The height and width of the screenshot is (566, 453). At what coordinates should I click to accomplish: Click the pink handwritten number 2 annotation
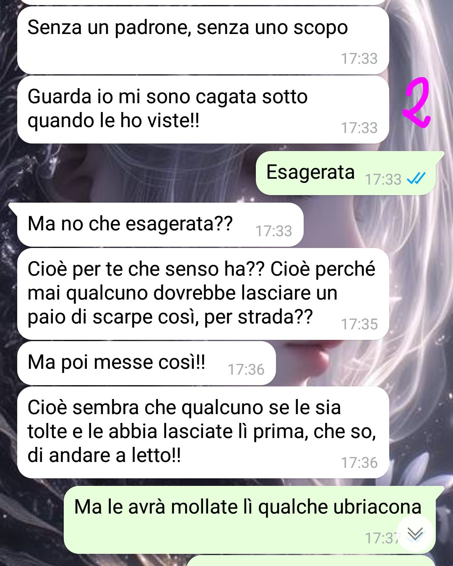(x=416, y=103)
